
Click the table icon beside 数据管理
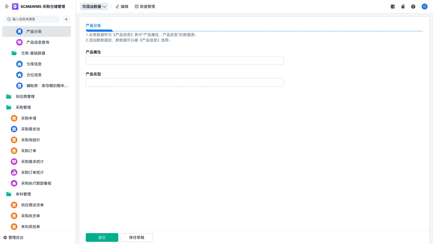click(137, 7)
